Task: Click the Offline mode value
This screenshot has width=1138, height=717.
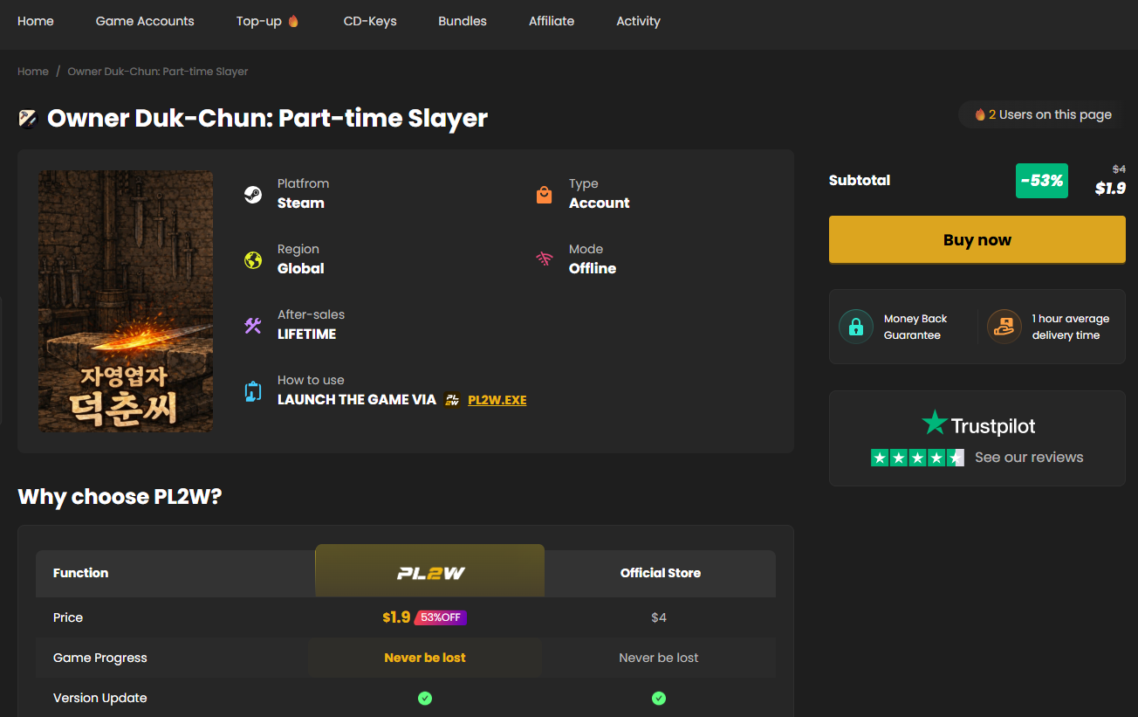Action: [x=593, y=269]
